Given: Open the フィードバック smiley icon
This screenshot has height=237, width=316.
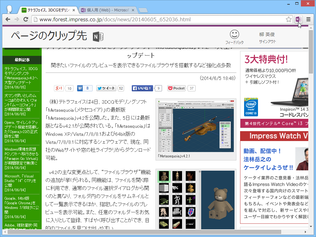Looking at the screenshot, I should click(x=234, y=35).
